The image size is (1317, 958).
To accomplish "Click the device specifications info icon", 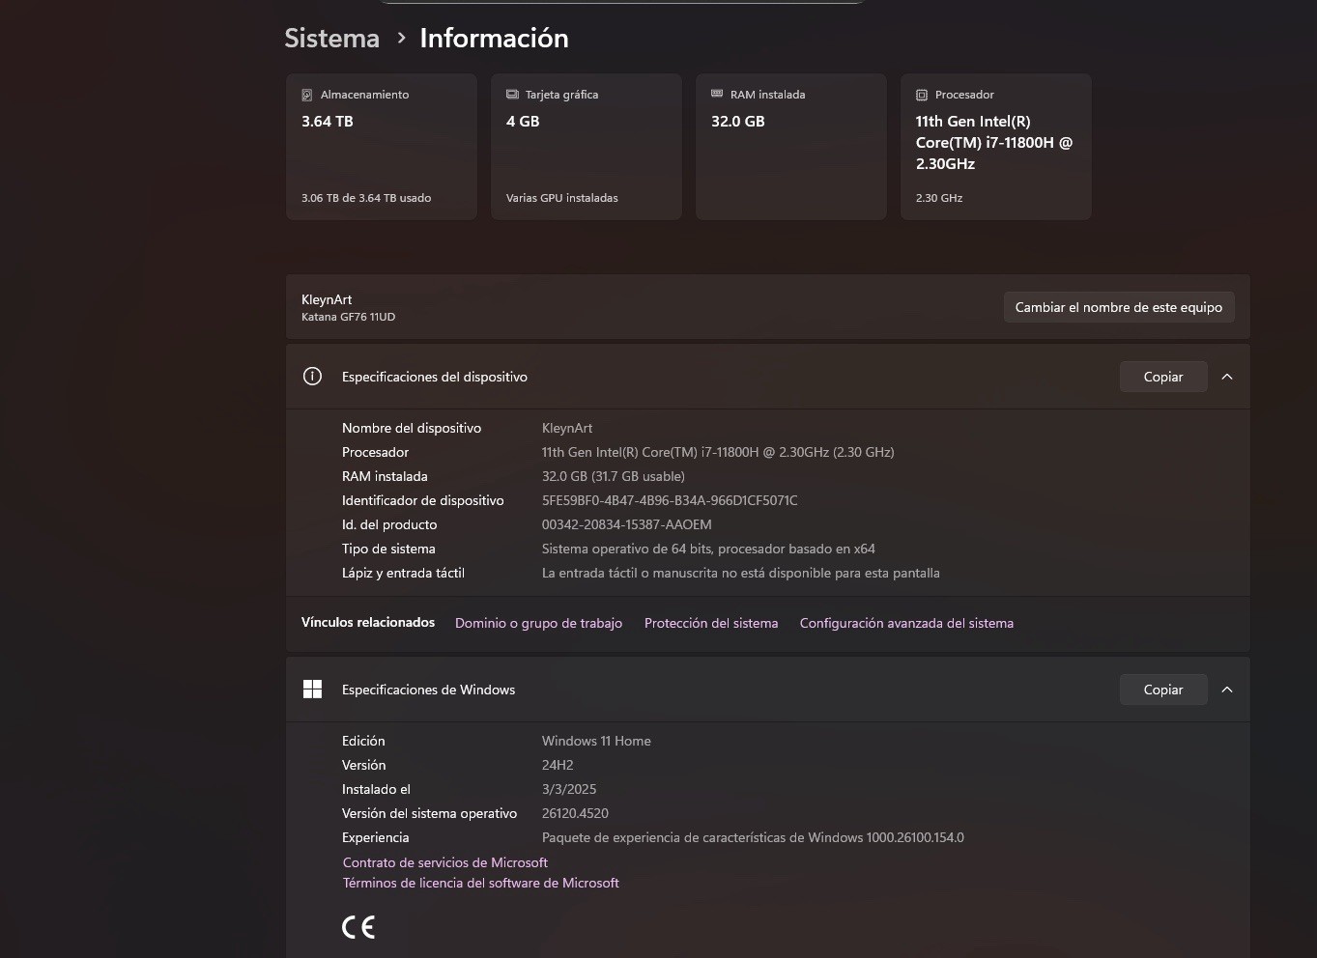I will tap(312, 377).
